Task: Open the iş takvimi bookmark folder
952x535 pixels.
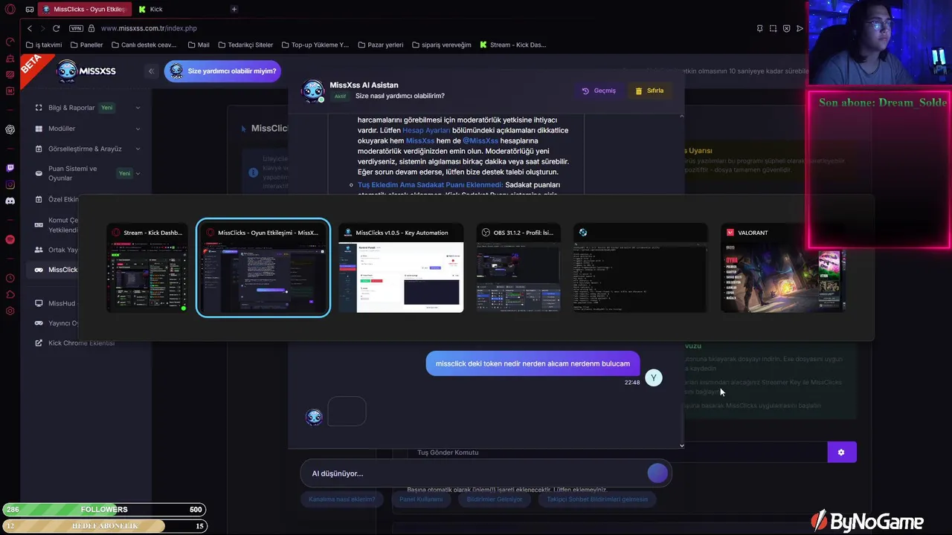Action: click(44, 45)
